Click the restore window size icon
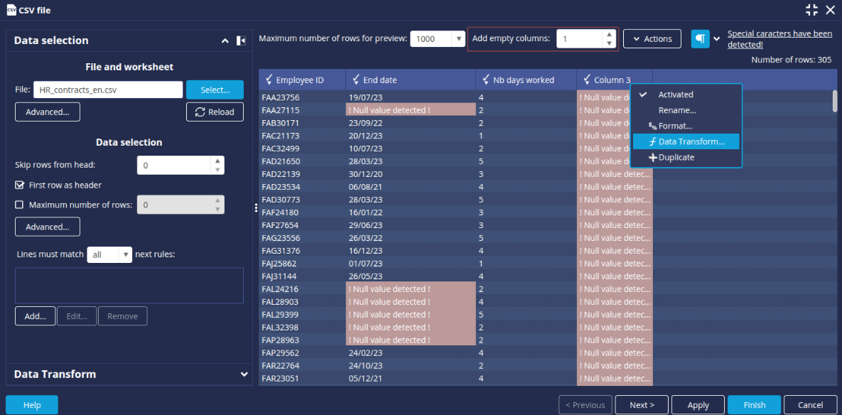842x415 pixels. (811, 10)
